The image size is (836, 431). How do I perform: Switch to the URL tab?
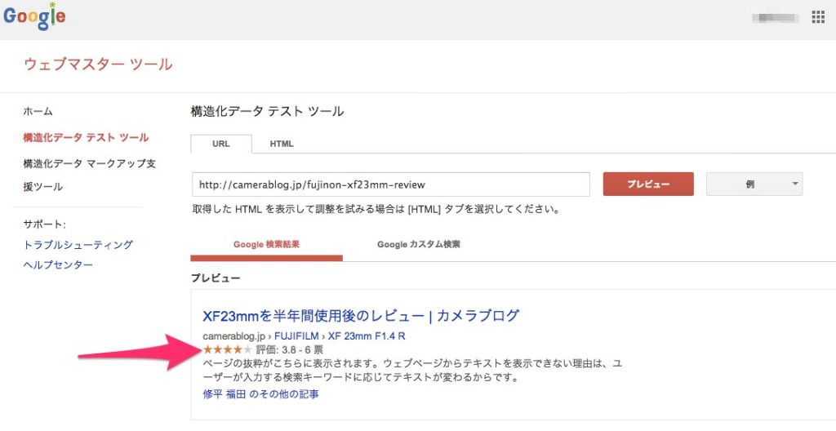(220, 144)
